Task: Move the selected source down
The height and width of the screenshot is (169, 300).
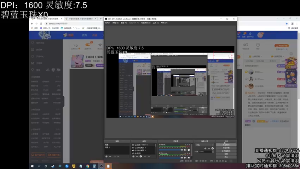Action: pyautogui.click(x=149, y=157)
